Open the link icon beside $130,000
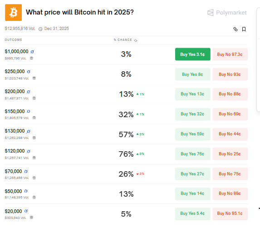 (29, 131)
